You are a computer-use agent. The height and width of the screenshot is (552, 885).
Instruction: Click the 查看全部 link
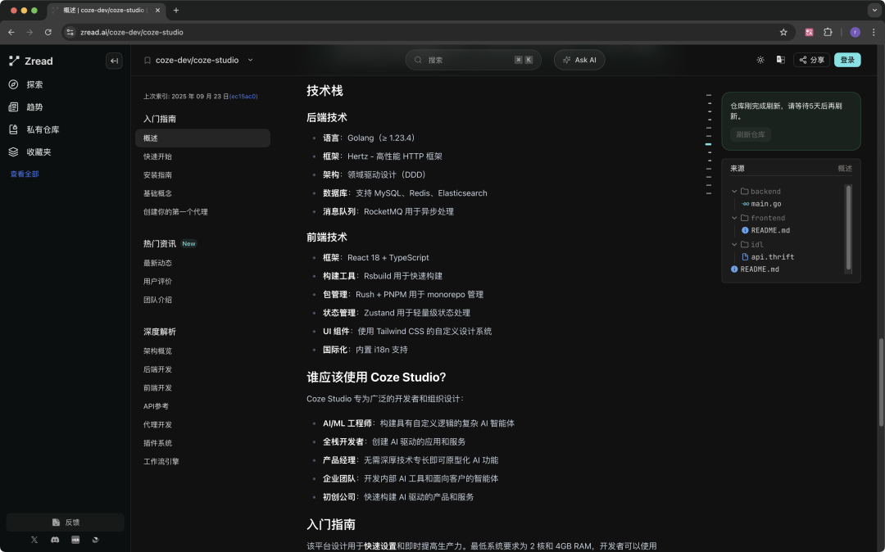point(25,174)
